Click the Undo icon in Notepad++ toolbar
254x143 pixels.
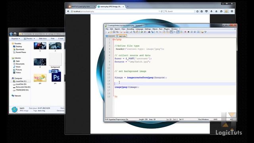(x=142, y=32)
